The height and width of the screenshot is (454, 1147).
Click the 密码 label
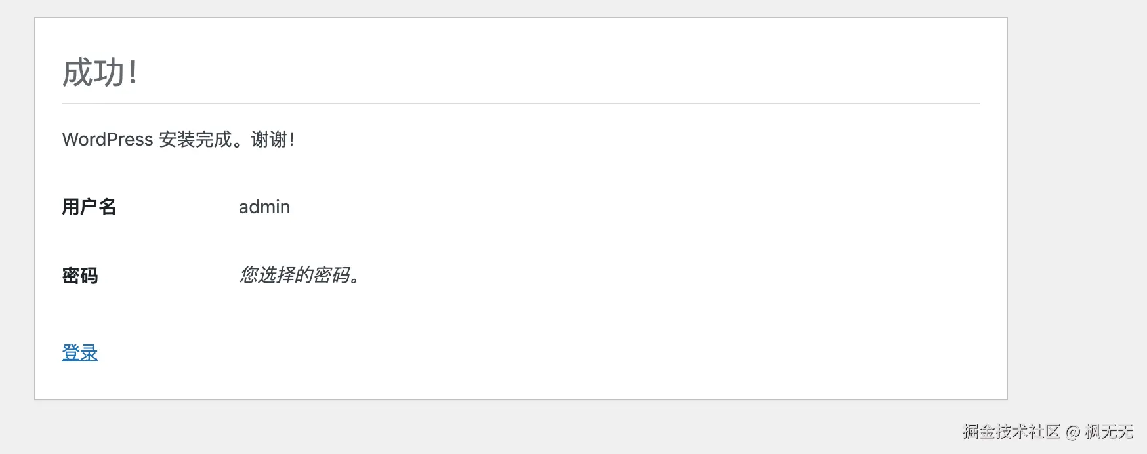pos(79,276)
